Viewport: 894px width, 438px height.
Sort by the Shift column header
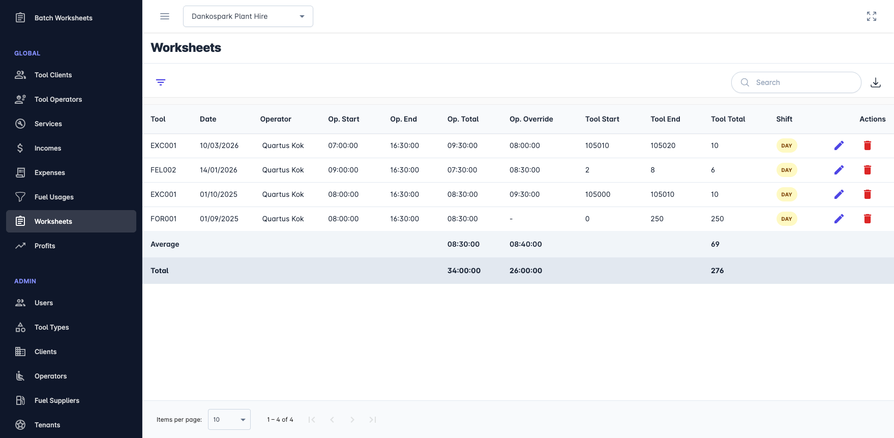pos(784,119)
